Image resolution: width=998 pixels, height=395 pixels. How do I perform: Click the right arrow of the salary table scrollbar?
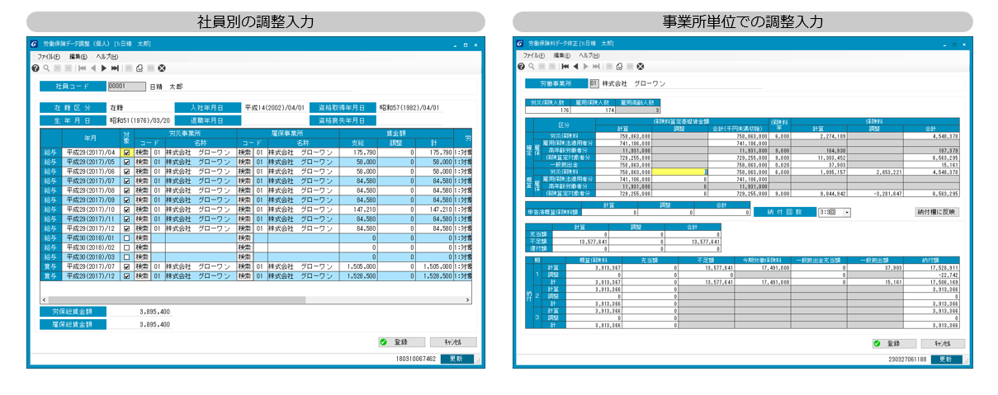point(466,299)
